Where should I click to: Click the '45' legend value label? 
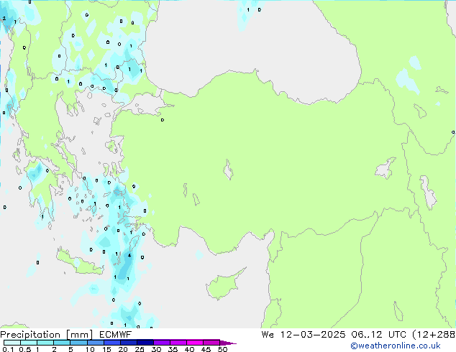206,349
